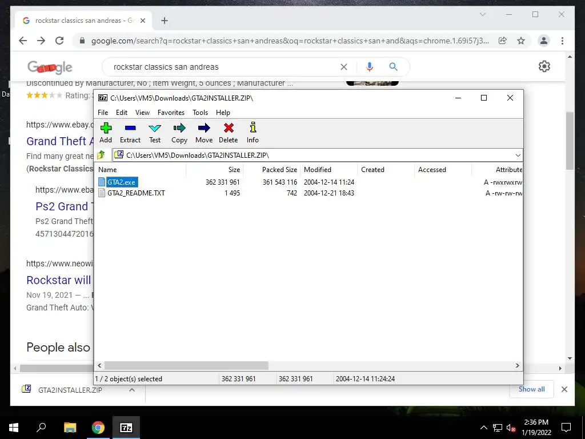Screen dimensions: 585x439
Task: Click the 7-Zip horizontal scrollbar thumb
Action: point(186,365)
